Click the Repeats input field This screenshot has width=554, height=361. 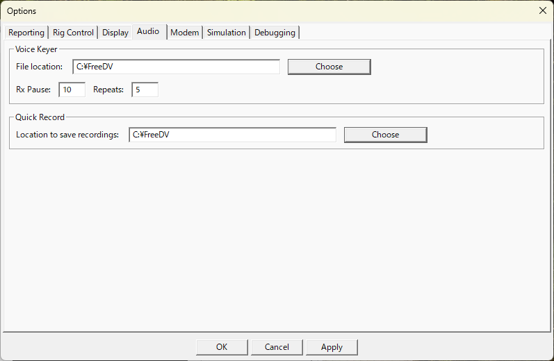(145, 90)
